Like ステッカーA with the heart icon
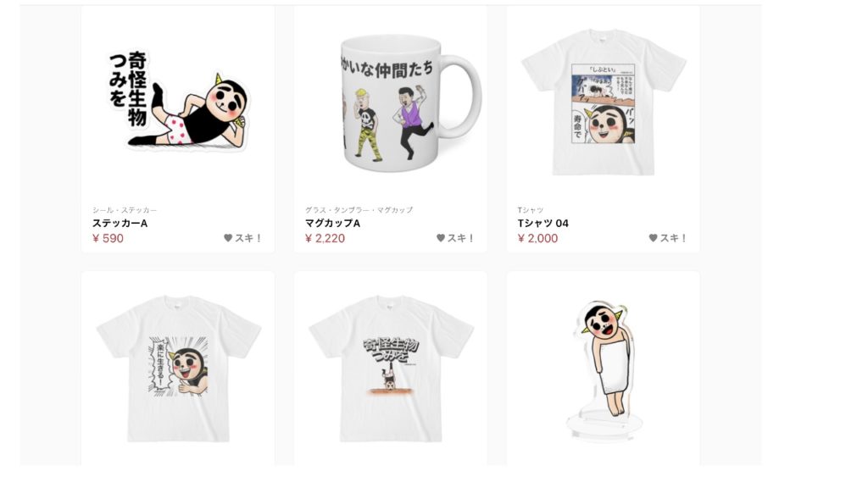This screenshot has height=488, width=868. [x=228, y=238]
